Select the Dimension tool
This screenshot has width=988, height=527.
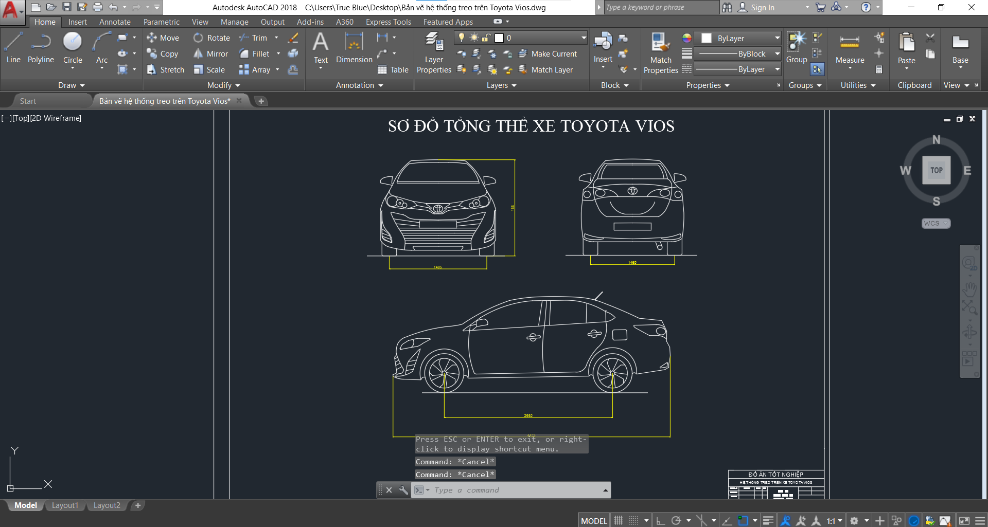354,47
